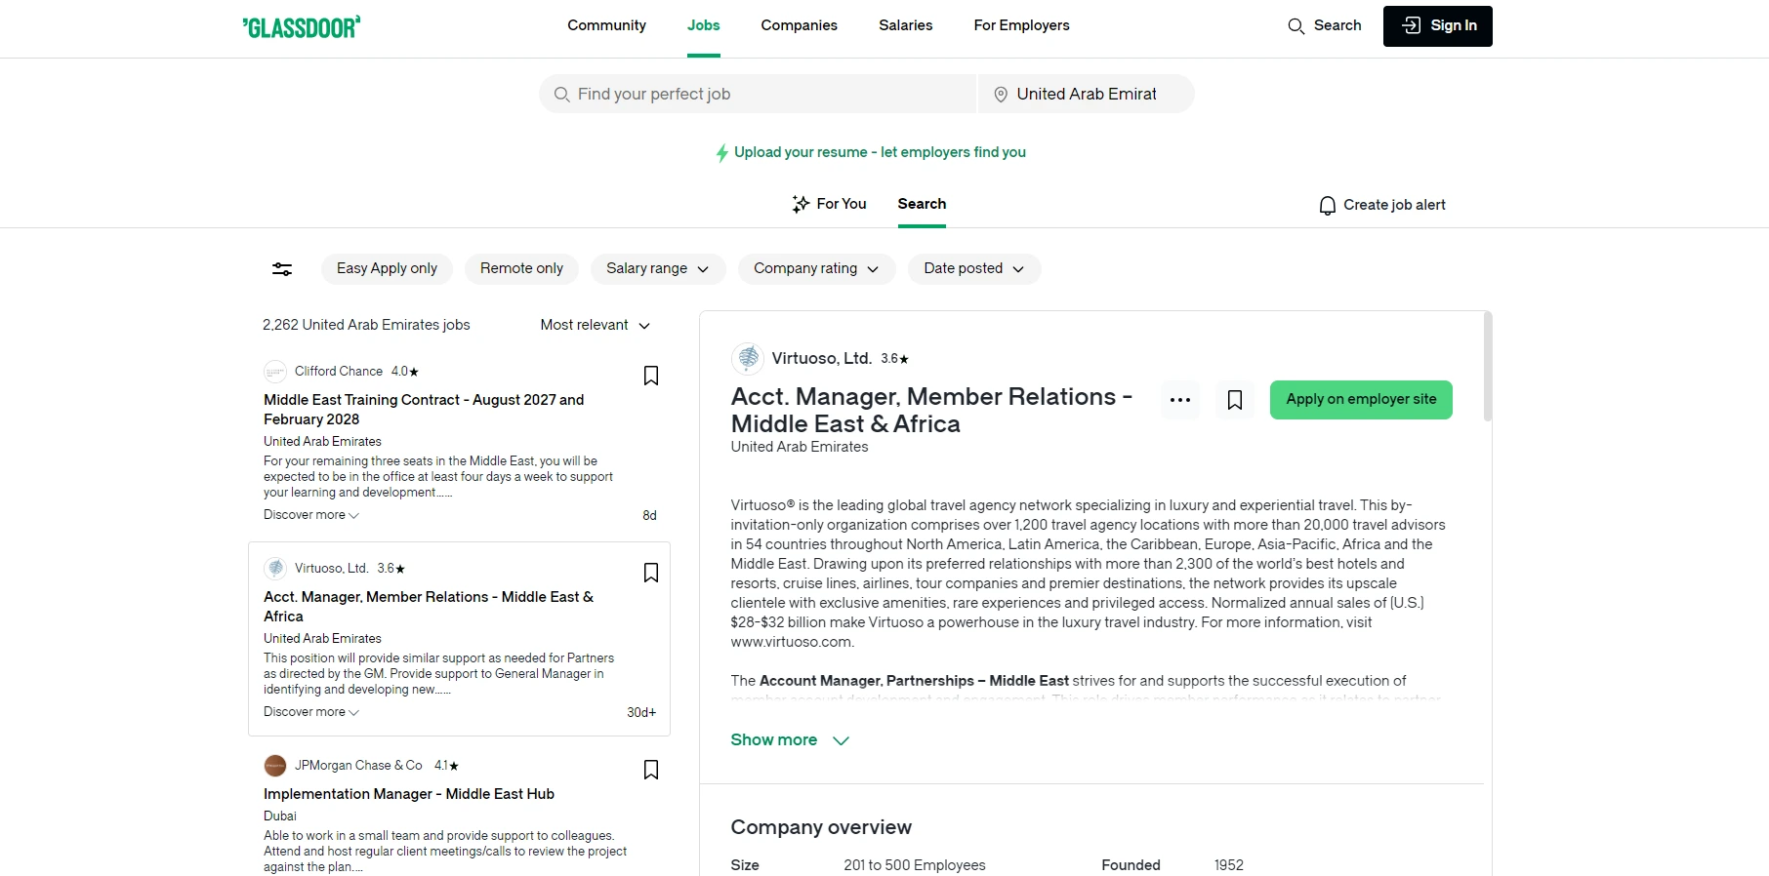1769x876 pixels.
Task: Click Clifford Chance company name
Action: click(x=339, y=372)
